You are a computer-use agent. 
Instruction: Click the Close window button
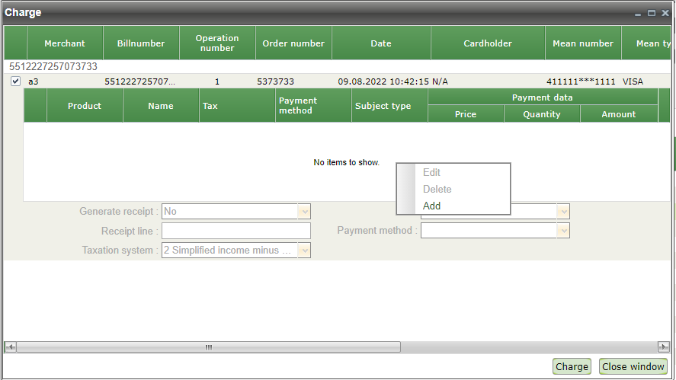pos(633,366)
